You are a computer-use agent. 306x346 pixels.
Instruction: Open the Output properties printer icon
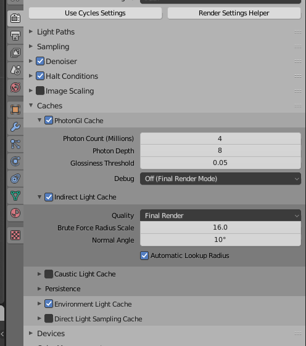tap(15, 36)
